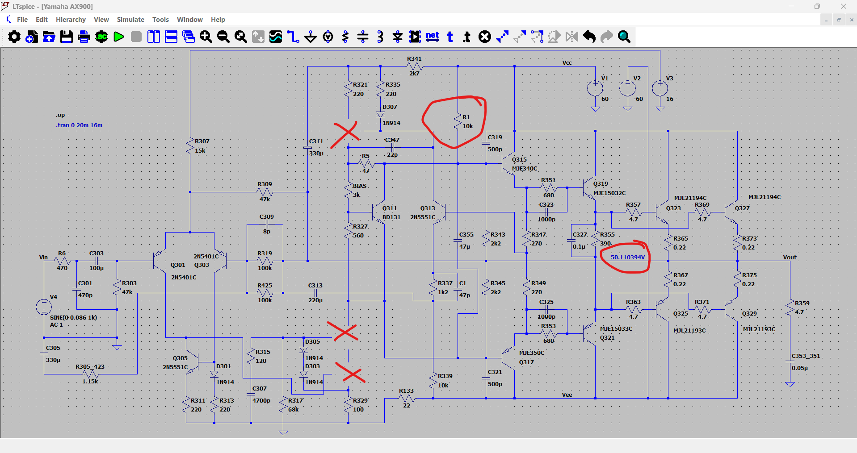Select capacitor C311 330µ
The height and width of the screenshot is (453, 857).
(307, 147)
